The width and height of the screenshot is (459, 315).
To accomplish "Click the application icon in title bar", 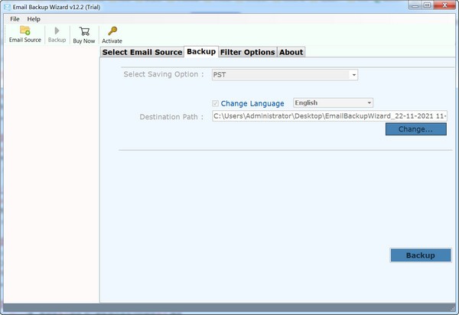I will click(x=7, y=6).
